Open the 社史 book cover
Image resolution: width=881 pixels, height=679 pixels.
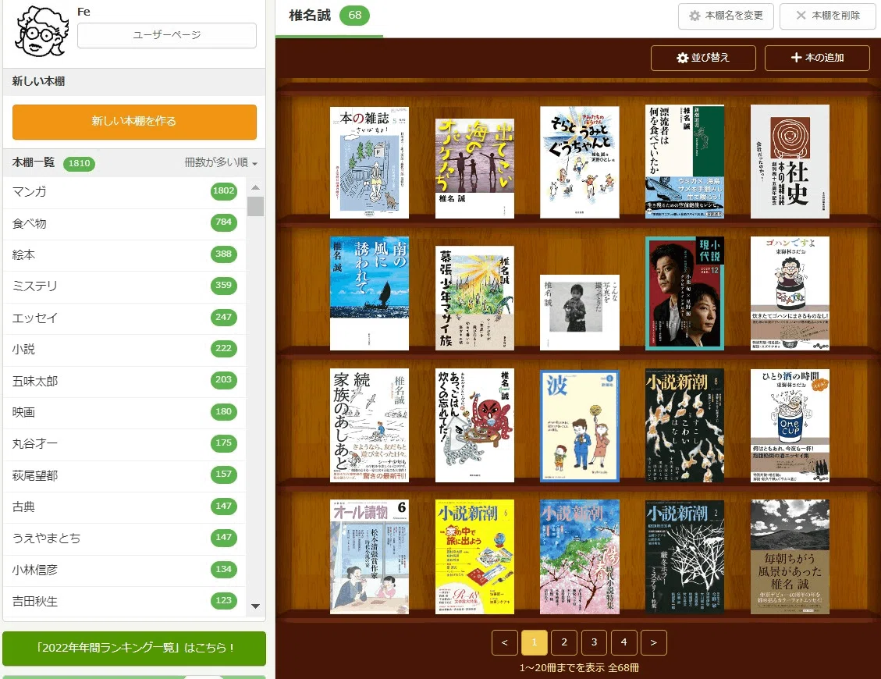(x=790, y=162)
